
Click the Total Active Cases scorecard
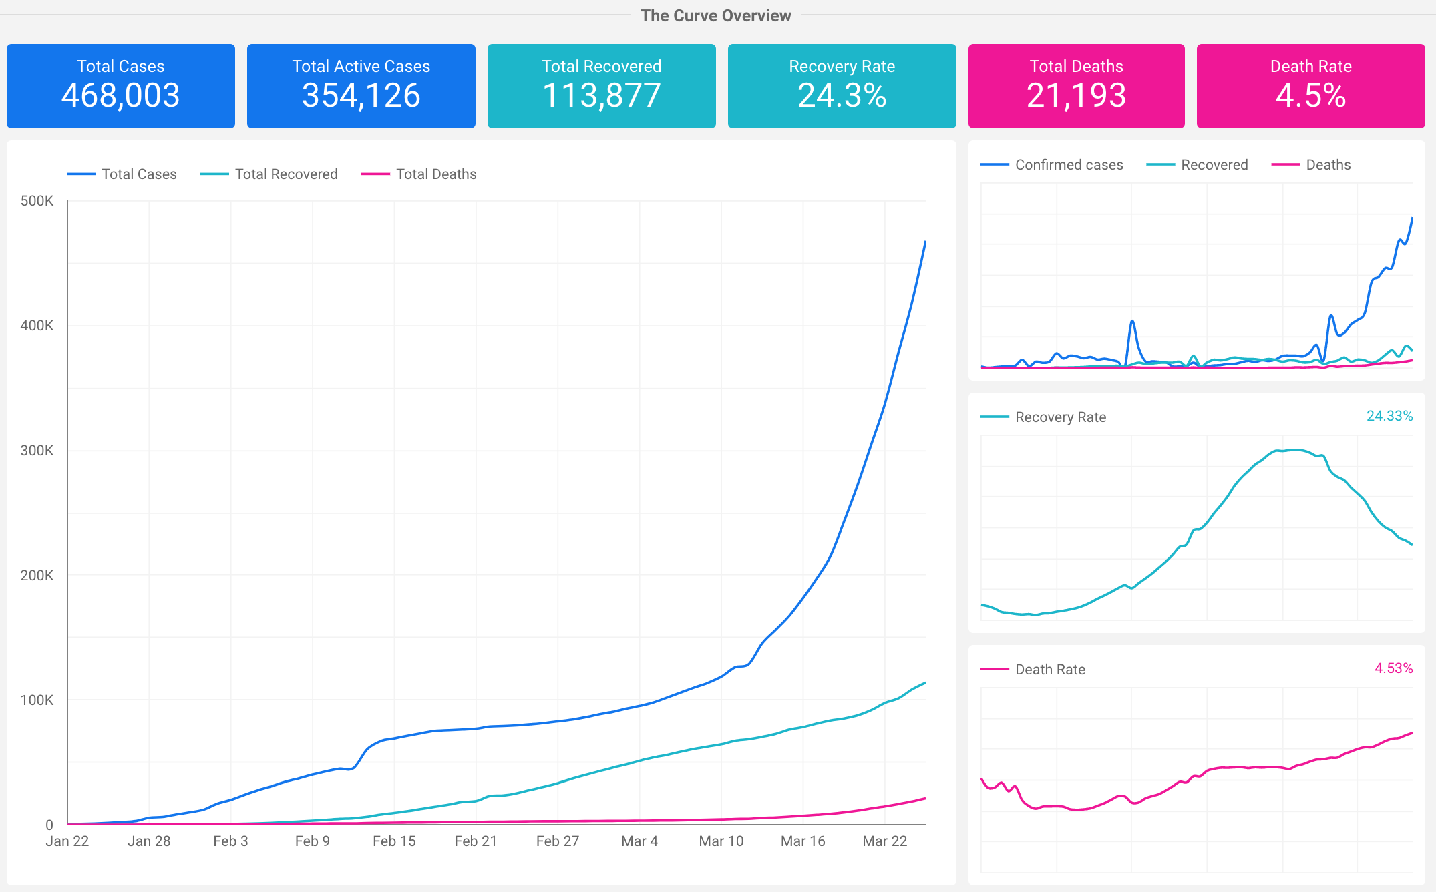click(361, 86)
